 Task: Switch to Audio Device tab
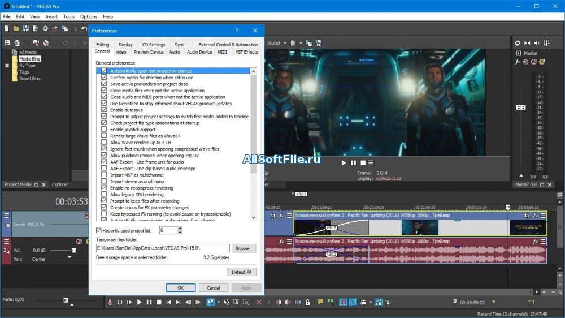199,52
